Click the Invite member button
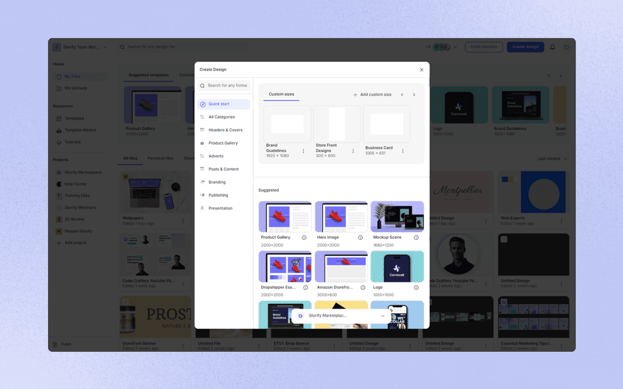This screenshot has height=389, width=623. 484,47
